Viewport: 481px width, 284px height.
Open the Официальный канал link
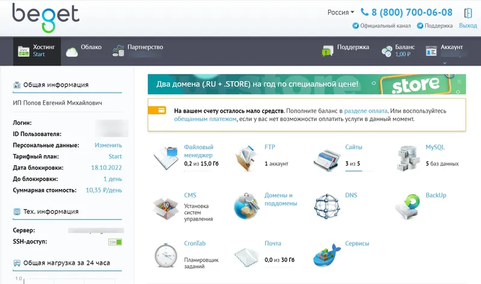click(x=385, y=26)
